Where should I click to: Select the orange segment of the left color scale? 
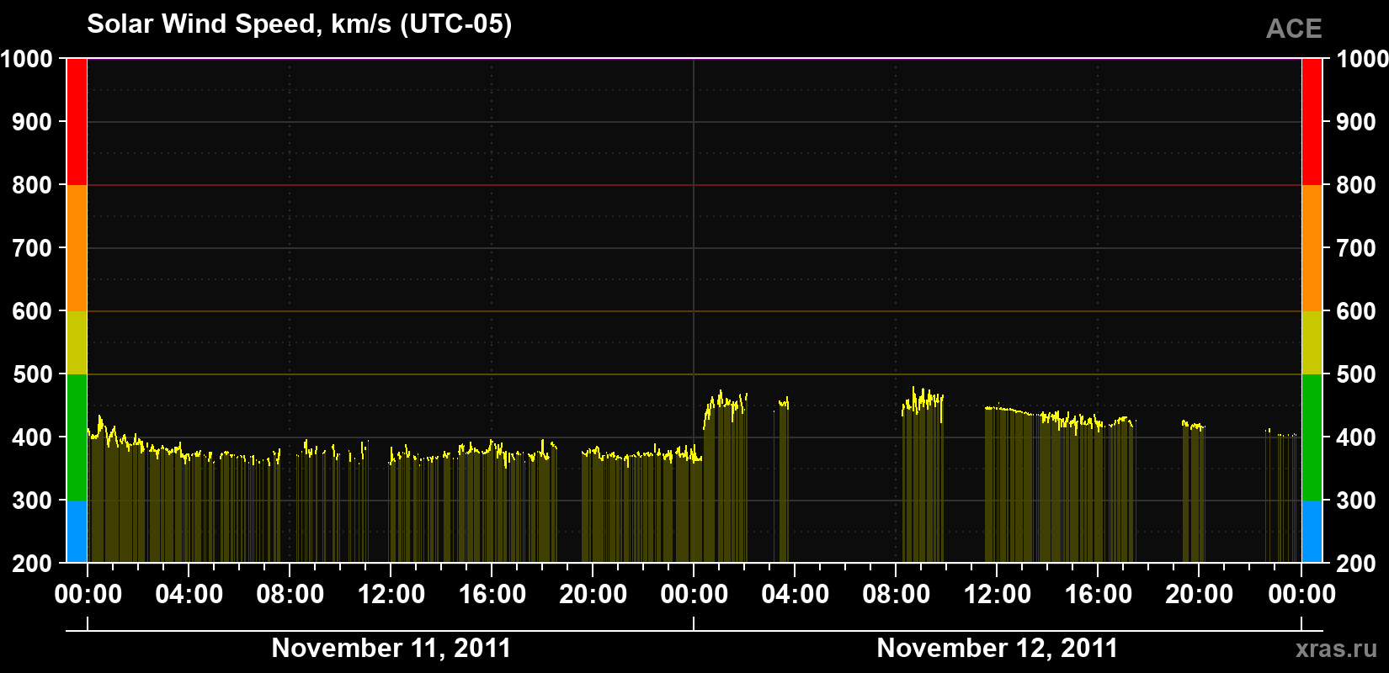(x=77, y=248)
